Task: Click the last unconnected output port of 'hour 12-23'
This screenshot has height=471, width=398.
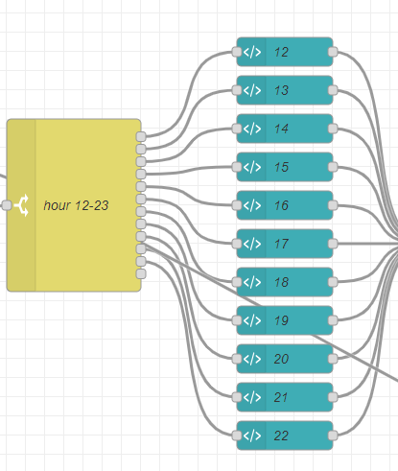Action: (141, 273)
